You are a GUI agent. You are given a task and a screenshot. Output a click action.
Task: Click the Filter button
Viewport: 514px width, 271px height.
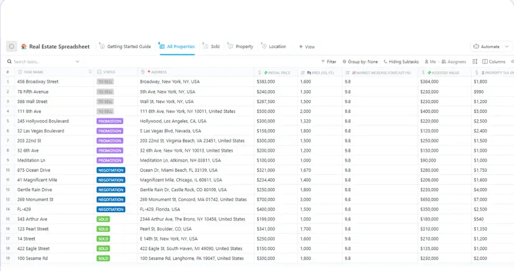tap(328, 62)
